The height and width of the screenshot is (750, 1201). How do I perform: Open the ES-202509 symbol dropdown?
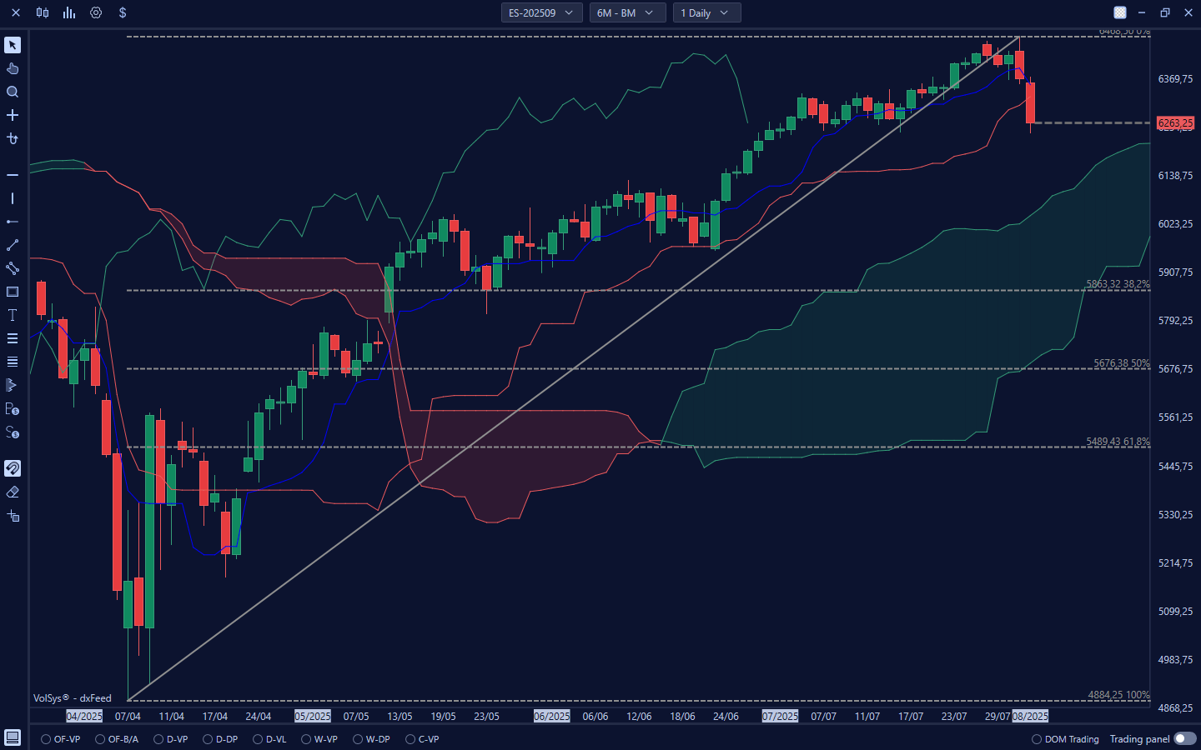(541, 12)
